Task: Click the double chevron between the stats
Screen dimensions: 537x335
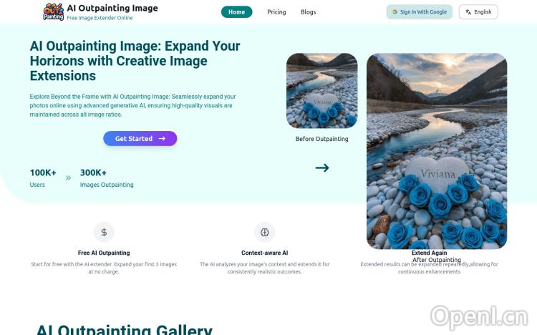Action: [68, 178]
